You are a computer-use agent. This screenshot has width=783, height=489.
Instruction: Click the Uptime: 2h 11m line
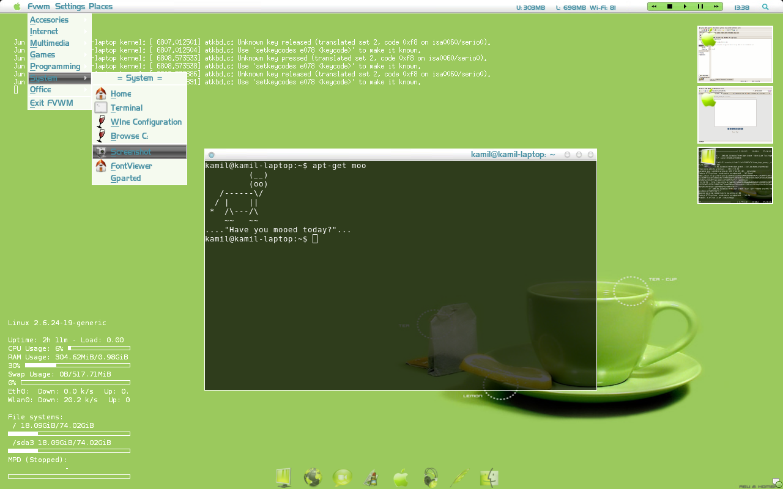pos(66,340)
